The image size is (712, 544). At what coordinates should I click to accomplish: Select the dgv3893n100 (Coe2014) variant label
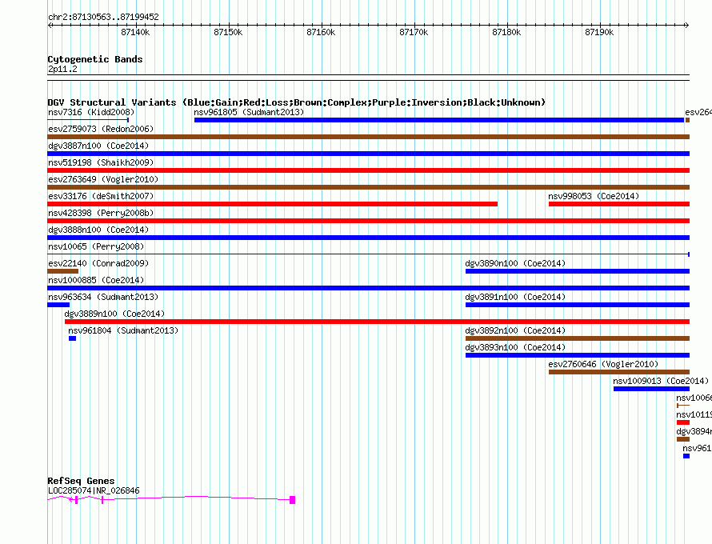click(x=515, y=347)
